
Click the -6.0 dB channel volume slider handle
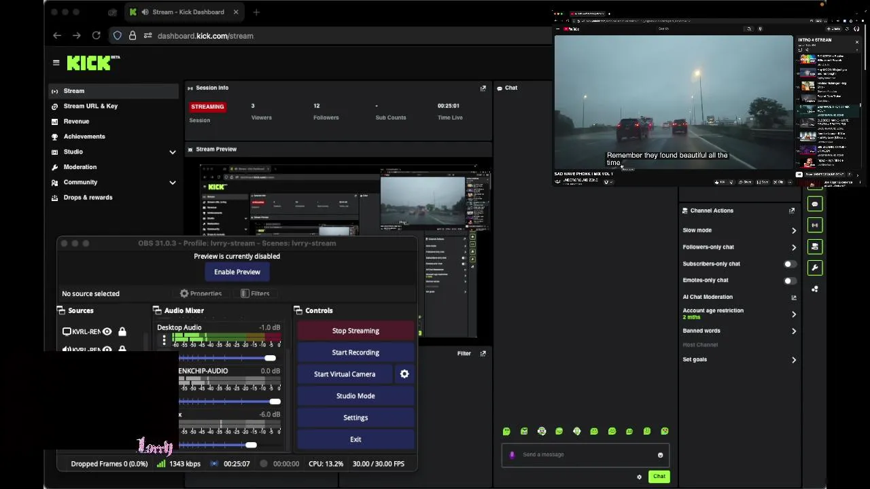[251, 445]
